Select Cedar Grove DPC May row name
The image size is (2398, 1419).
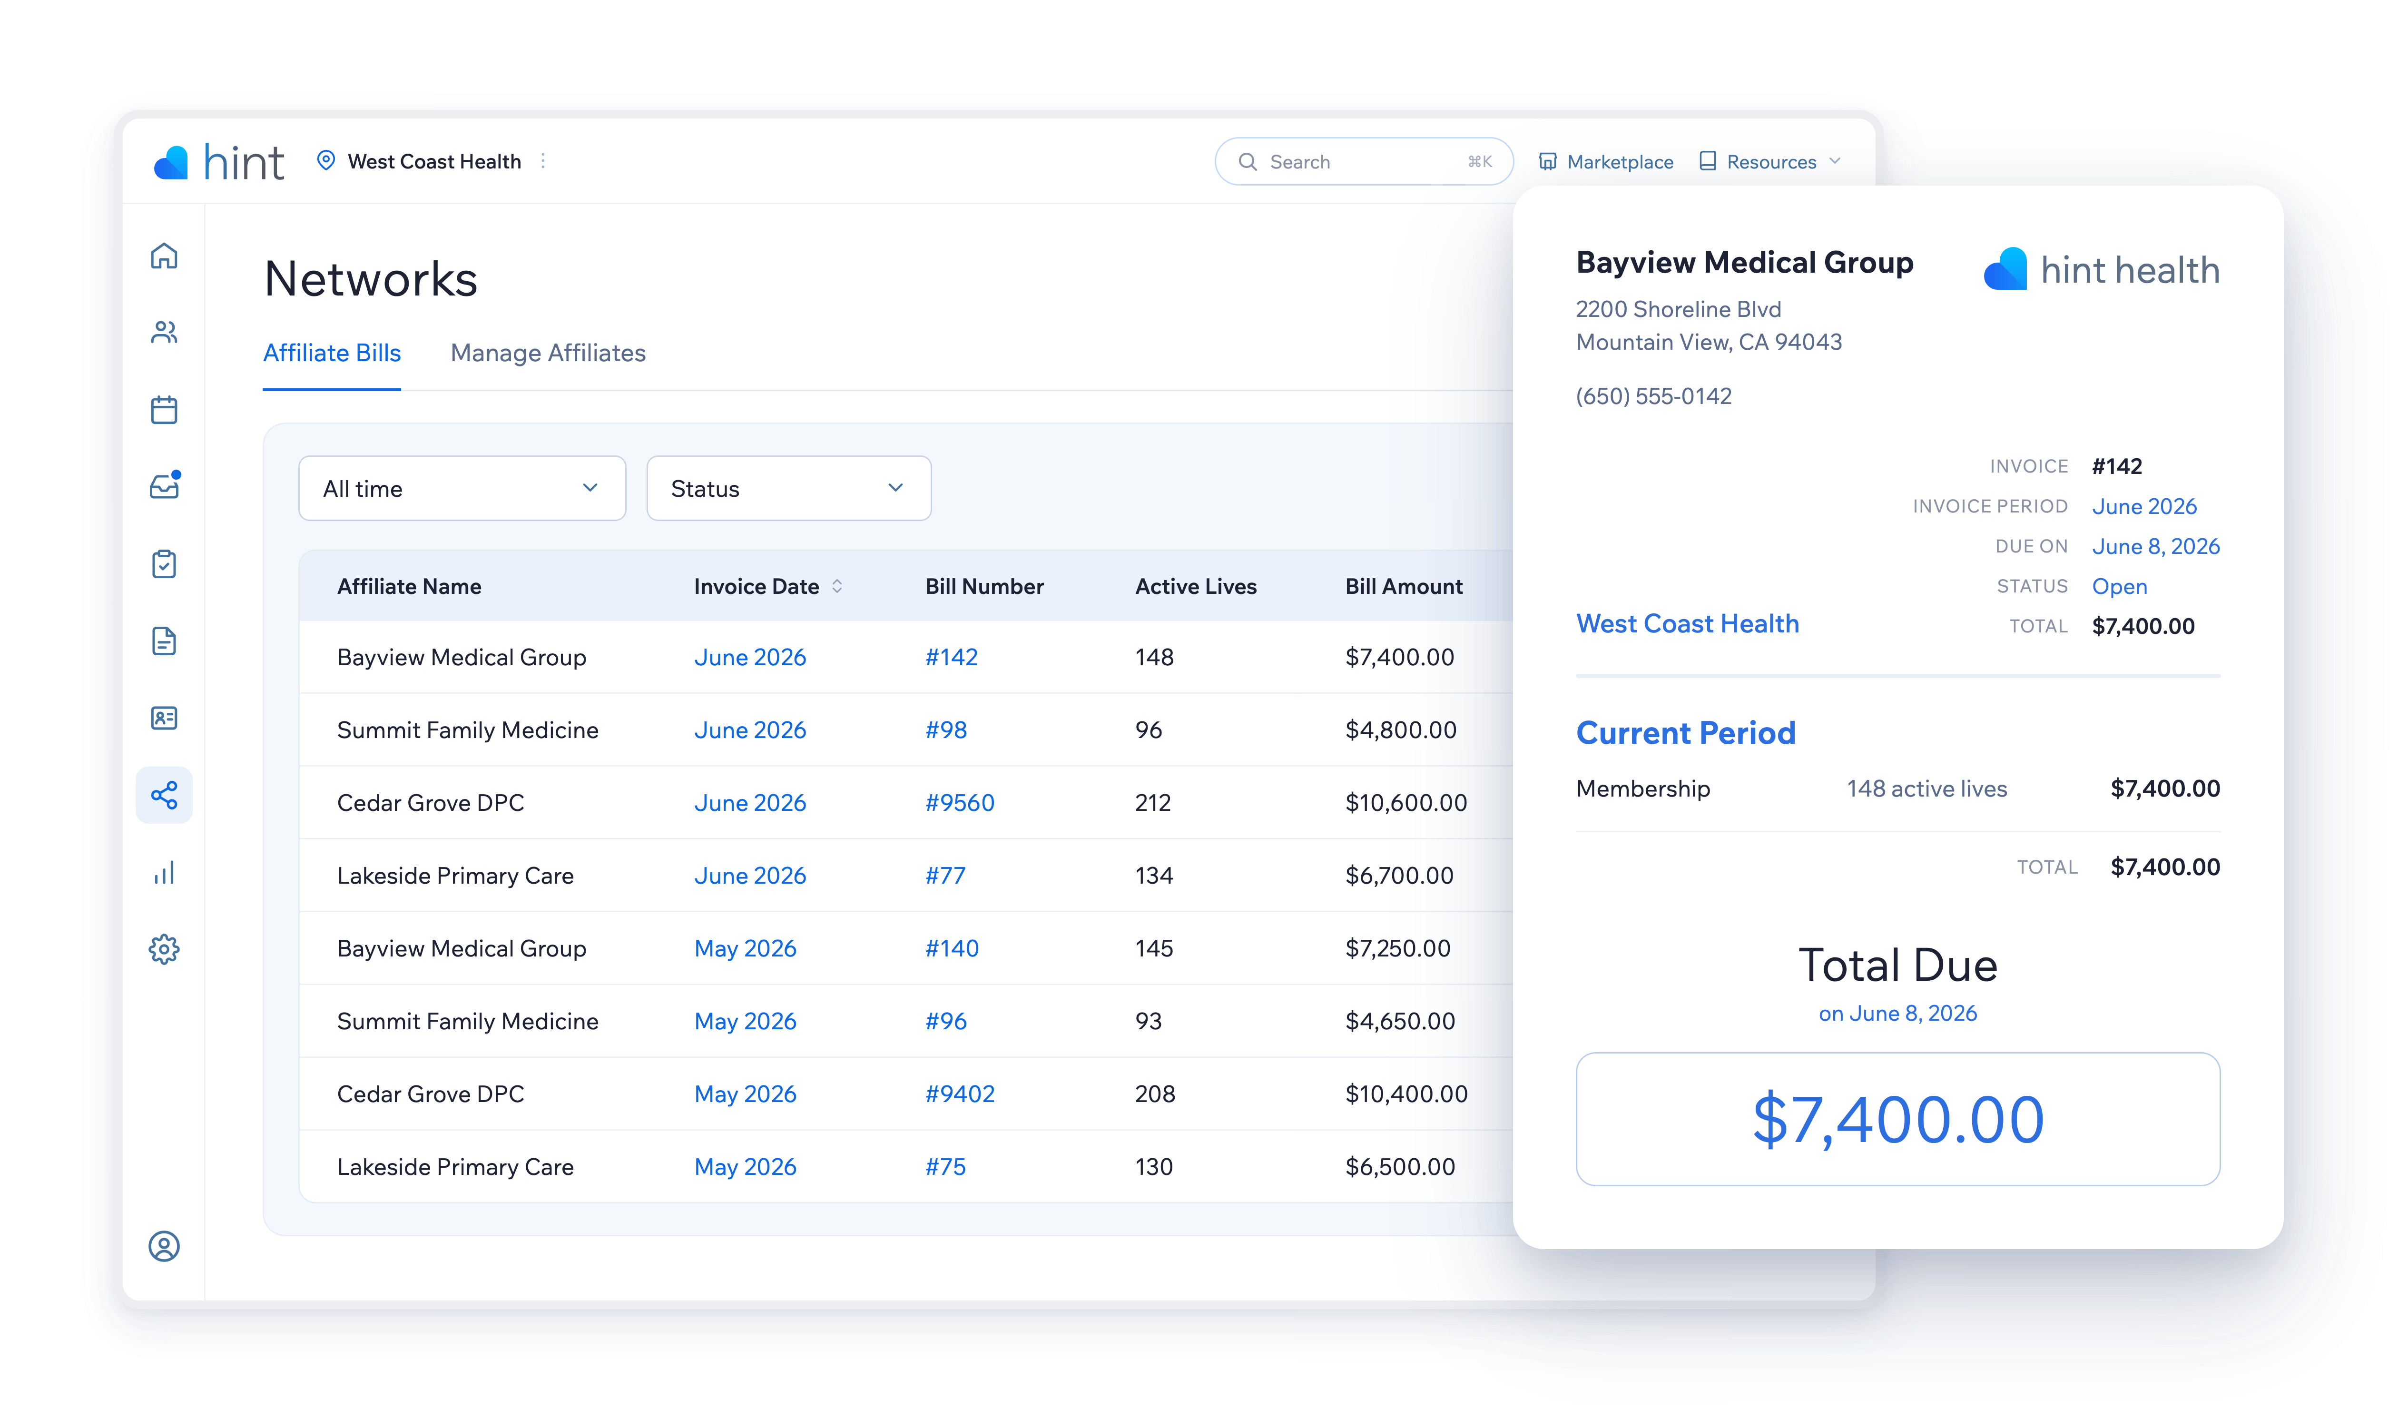point(430,1093)
